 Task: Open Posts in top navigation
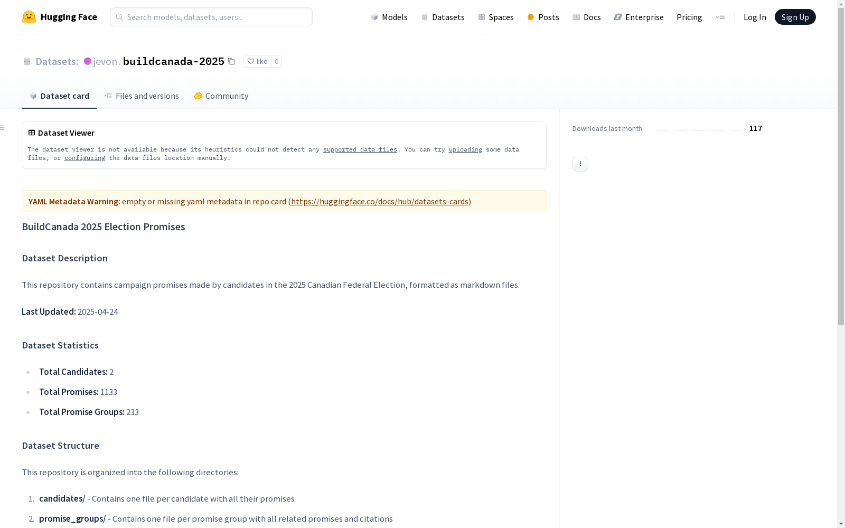pyautogui.click(x=543, y=17)
